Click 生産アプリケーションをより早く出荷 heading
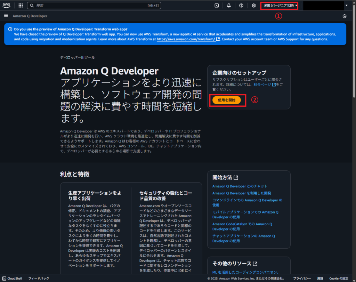 (95, 196)
